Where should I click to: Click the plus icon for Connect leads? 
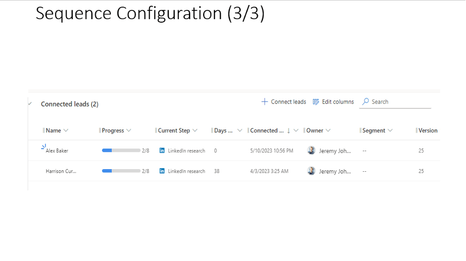pos(264,102)
